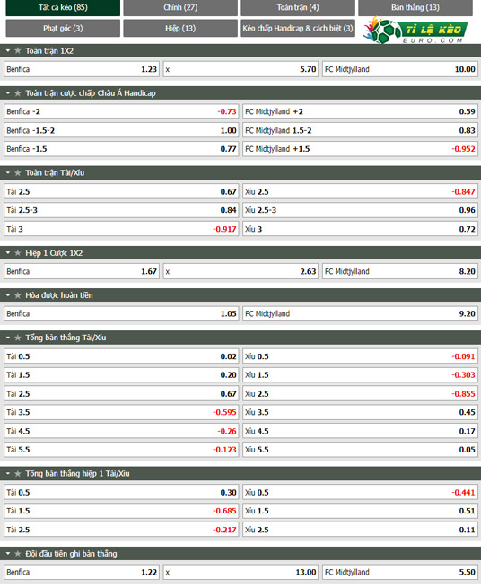Select Tài 2.5-3 at 0.84

tap(121, 210)
